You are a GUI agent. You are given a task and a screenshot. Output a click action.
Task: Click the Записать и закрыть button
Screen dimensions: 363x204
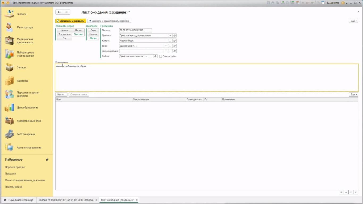click(x=70, y=21)
